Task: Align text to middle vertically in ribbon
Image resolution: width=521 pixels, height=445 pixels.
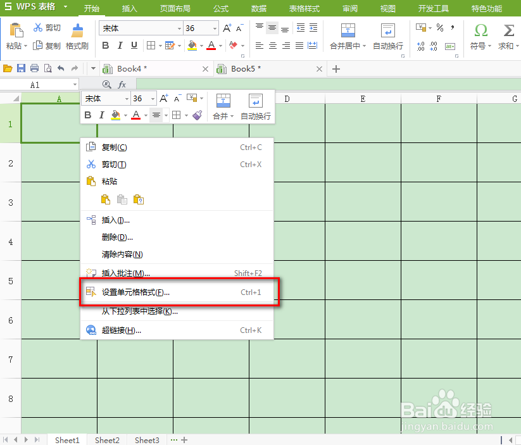Action: 272,28
